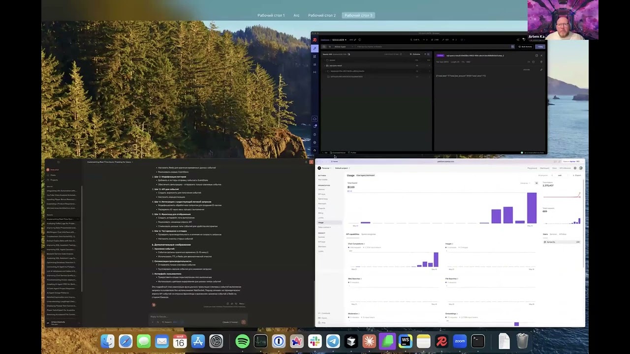Launch Telegram from the Dock
Screen dimensions: 630x354
point(333,341)
